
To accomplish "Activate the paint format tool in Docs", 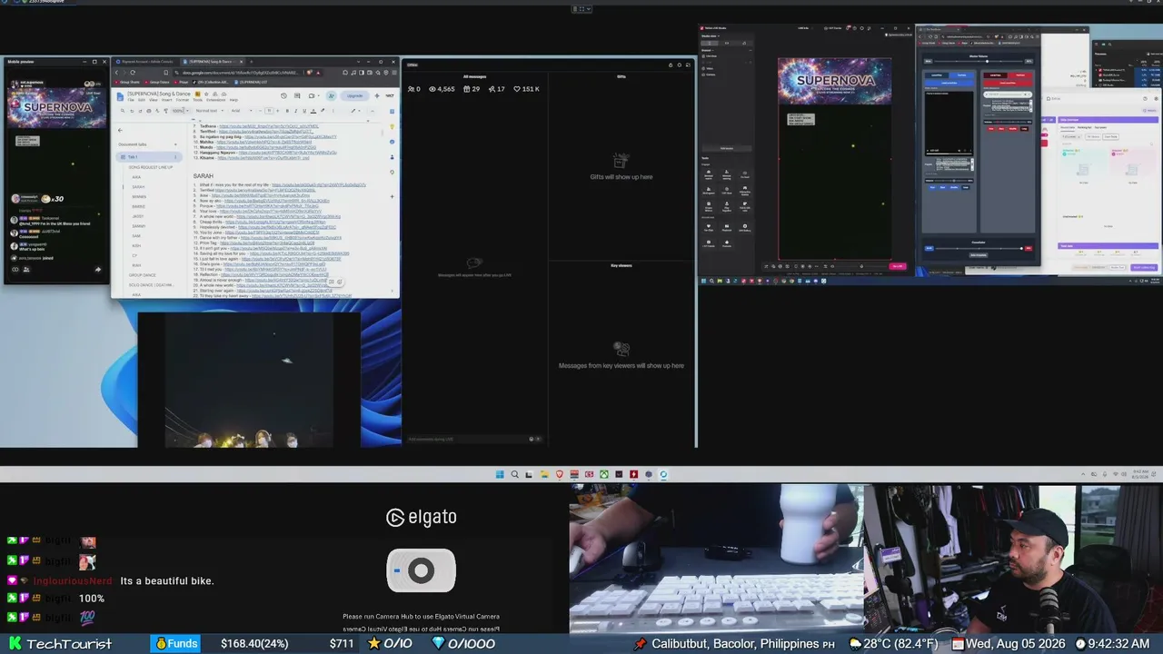I will coord(164,111).
